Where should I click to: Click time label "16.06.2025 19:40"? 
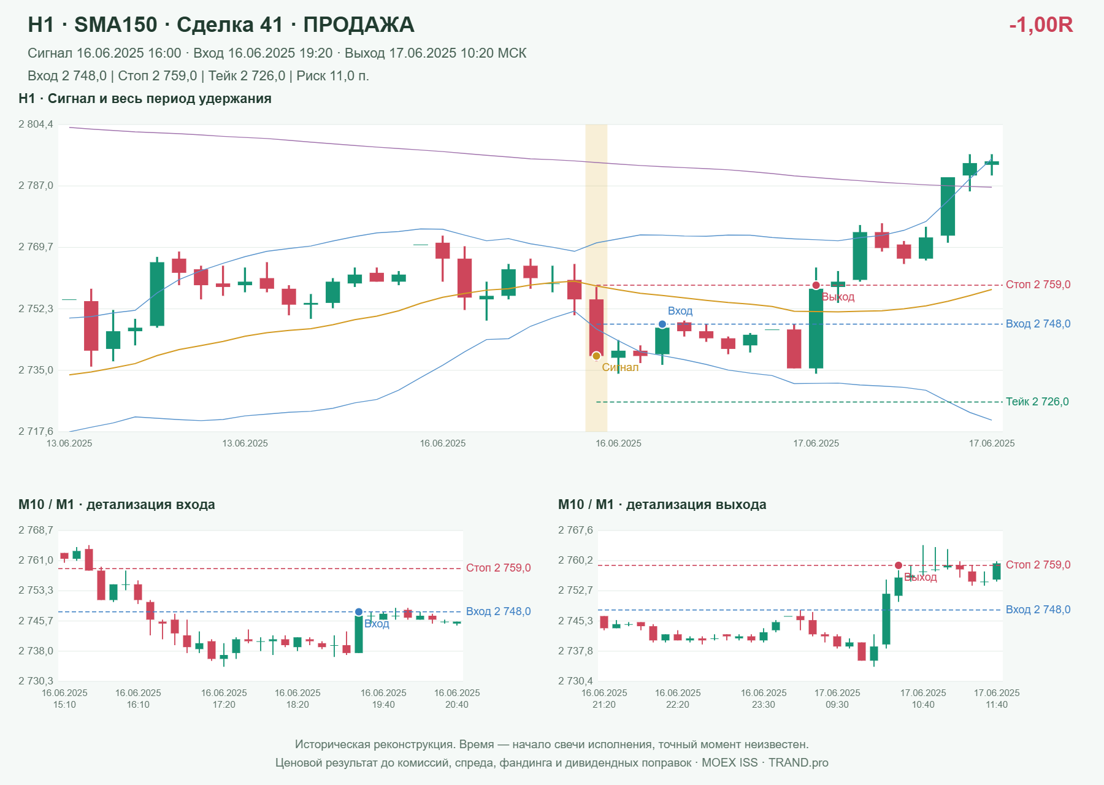coord(383,699)
